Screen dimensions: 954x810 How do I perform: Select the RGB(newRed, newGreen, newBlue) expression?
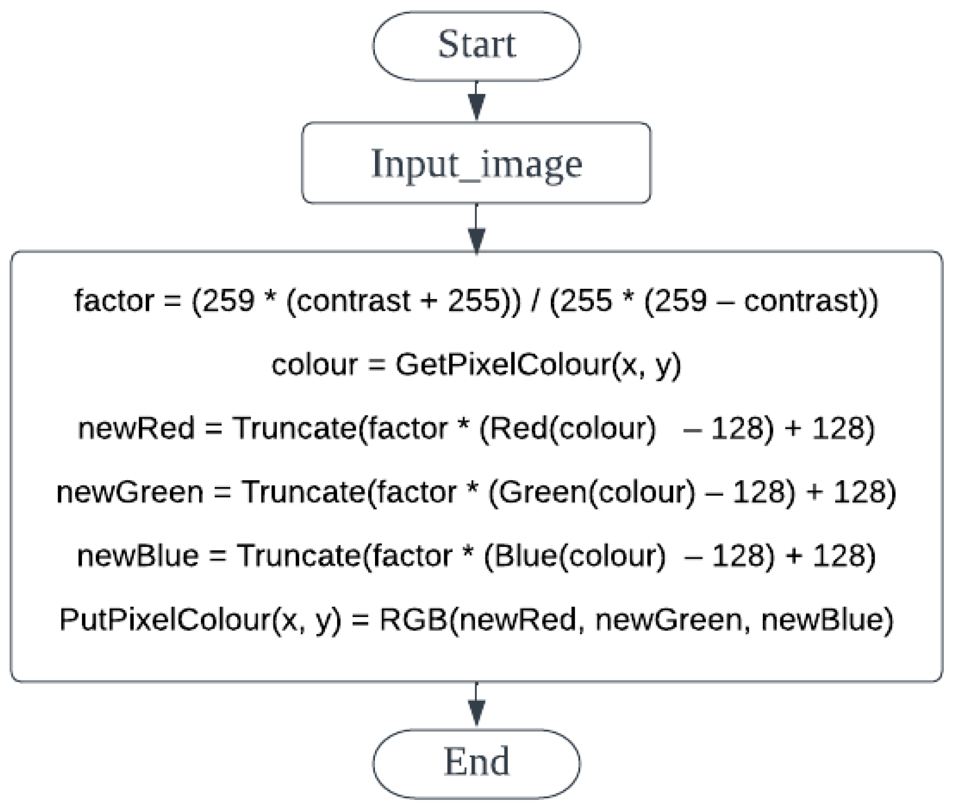[636, 620]
